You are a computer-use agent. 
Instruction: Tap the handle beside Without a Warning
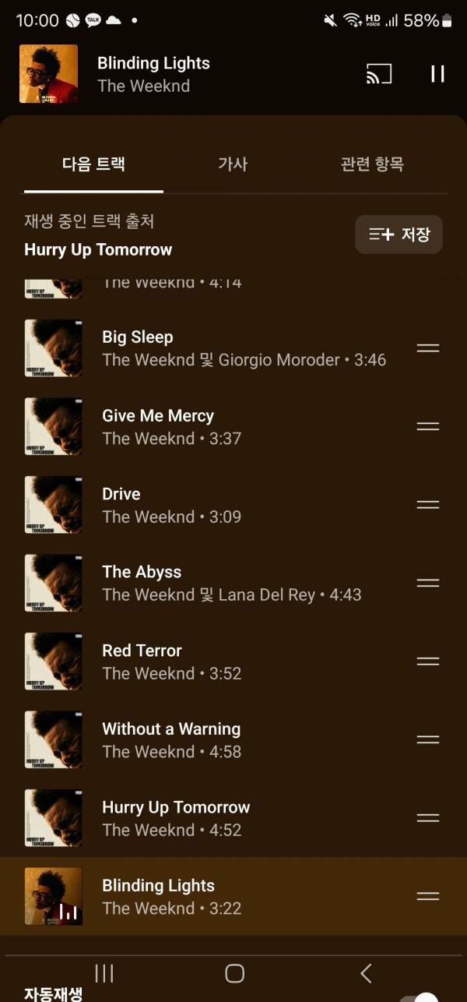(x=428, y=739)
